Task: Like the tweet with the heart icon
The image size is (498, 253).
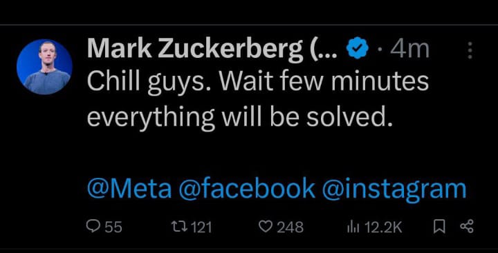Action: (x=265, y=227)
